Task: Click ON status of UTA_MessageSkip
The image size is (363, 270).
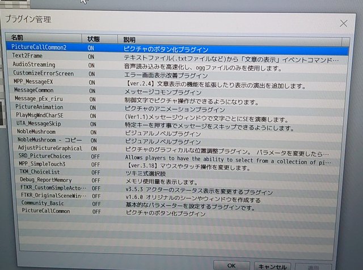Action: pyautogui.click(x=93, y=125)
